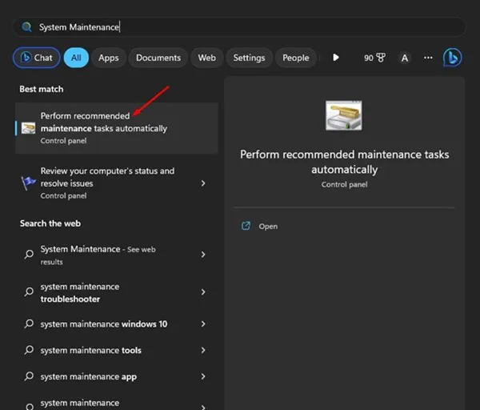Click the play arrow to show more filters
The height and width of the screenshot is (410, 480).
(336, 58)
